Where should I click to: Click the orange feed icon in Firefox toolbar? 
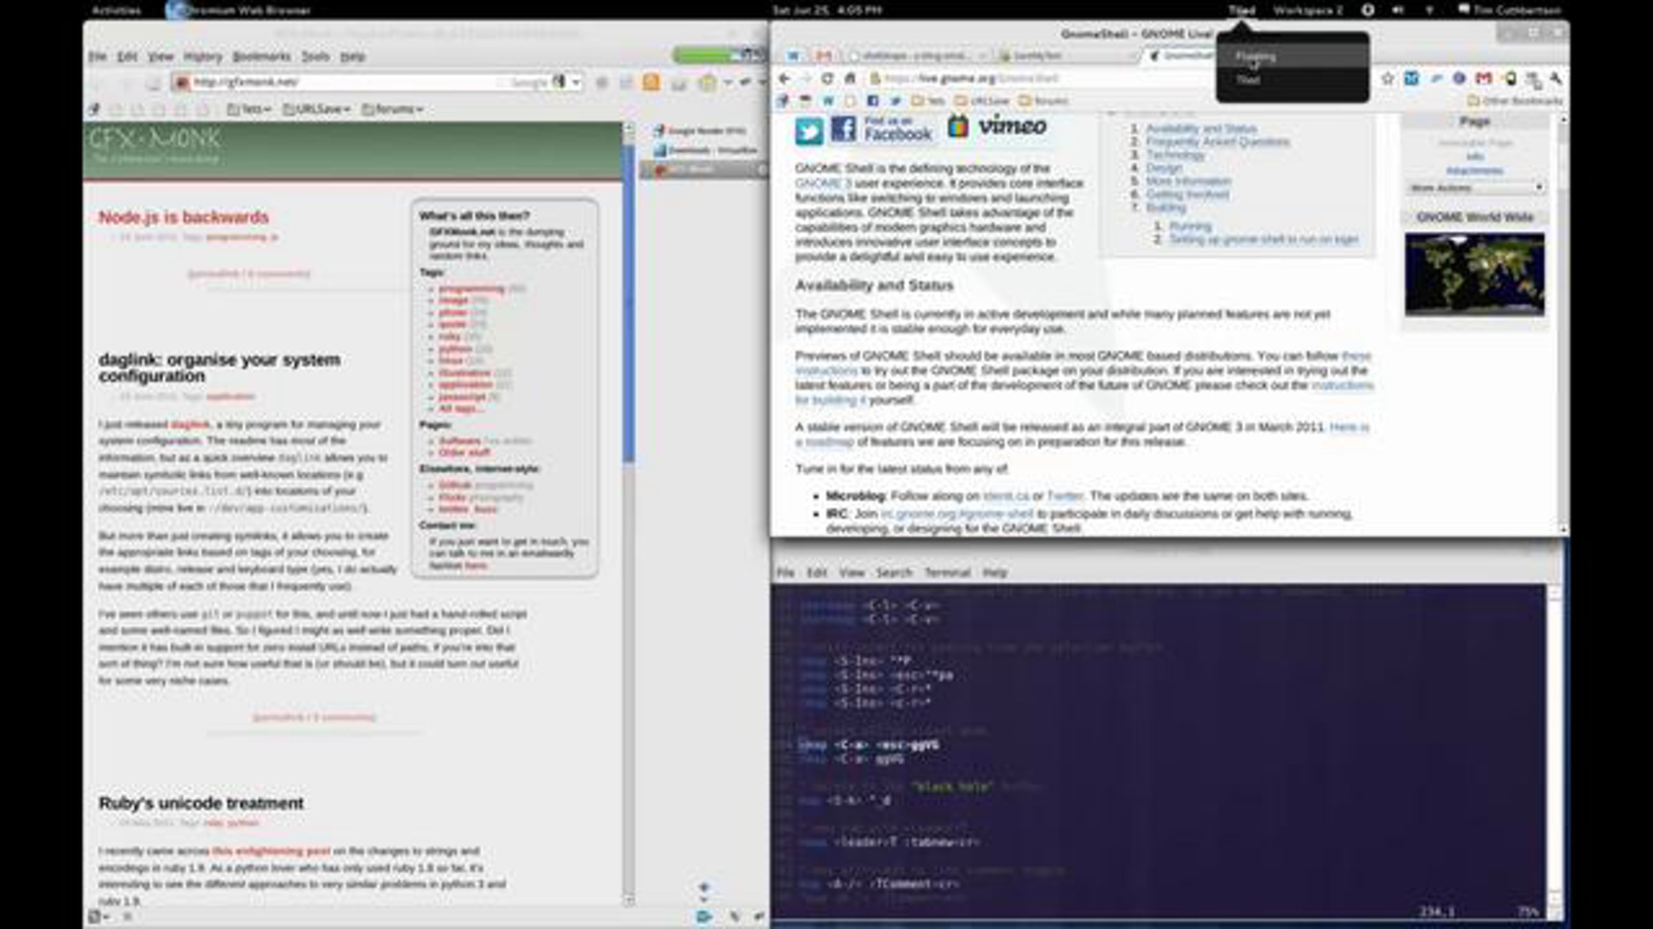651,83
